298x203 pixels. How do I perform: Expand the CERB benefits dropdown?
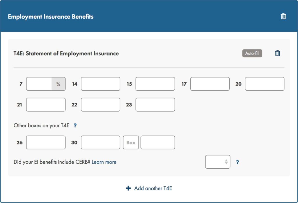coord(217,162)
